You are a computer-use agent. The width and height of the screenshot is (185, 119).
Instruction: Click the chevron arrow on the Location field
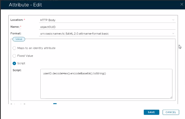[x=173, y=20]
